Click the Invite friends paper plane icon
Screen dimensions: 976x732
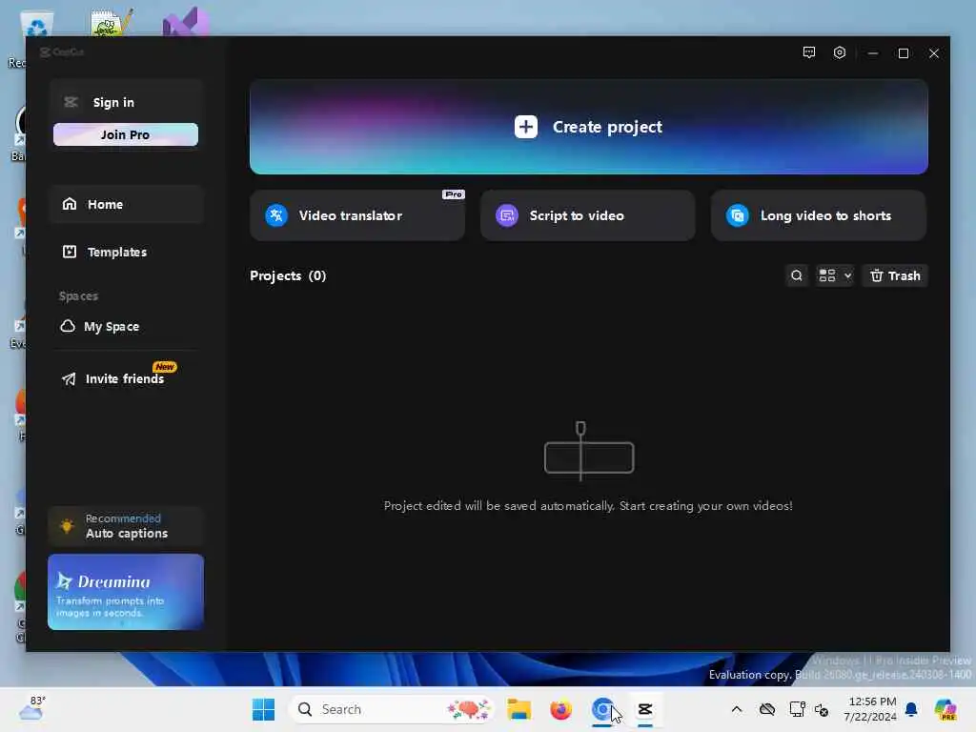(x=69, y=378)
